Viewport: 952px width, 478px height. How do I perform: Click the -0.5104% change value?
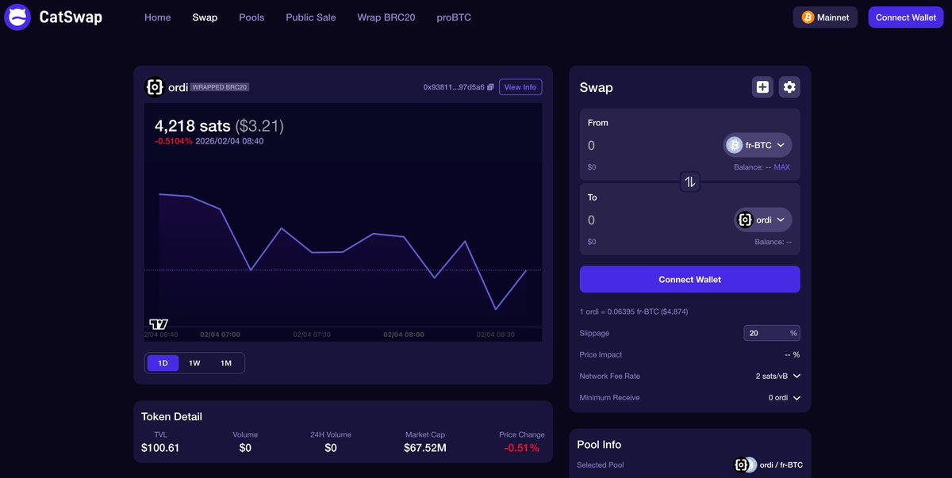click(x=174, y=141)
